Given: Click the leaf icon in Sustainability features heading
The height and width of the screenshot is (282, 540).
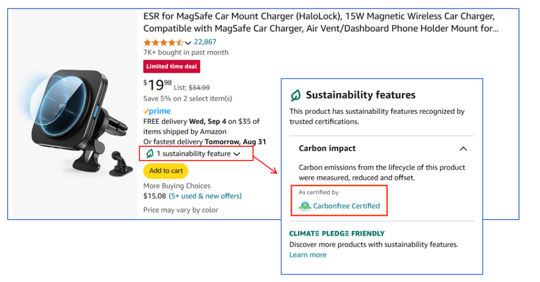Looking at the screenshot, I should (x=295, y=95).
